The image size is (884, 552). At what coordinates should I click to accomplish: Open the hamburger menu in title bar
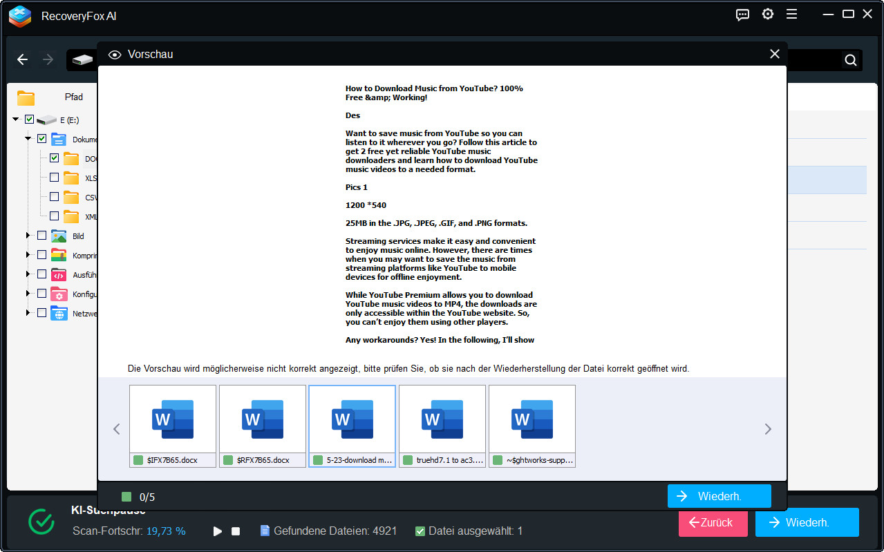pyautogui.click(x=791, y=15)
